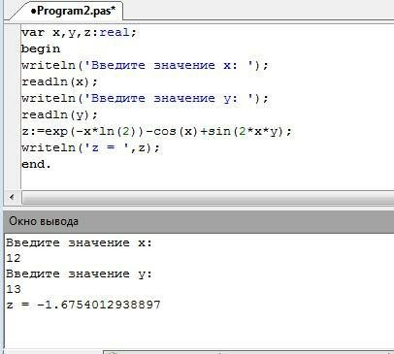Place cursor on writeln('z = ',z); line
This screenshot has height=354, width=394.
coord(90,147)
